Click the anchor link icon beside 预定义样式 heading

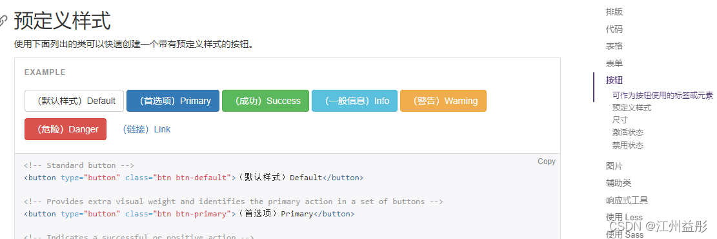tap(3, 21)
